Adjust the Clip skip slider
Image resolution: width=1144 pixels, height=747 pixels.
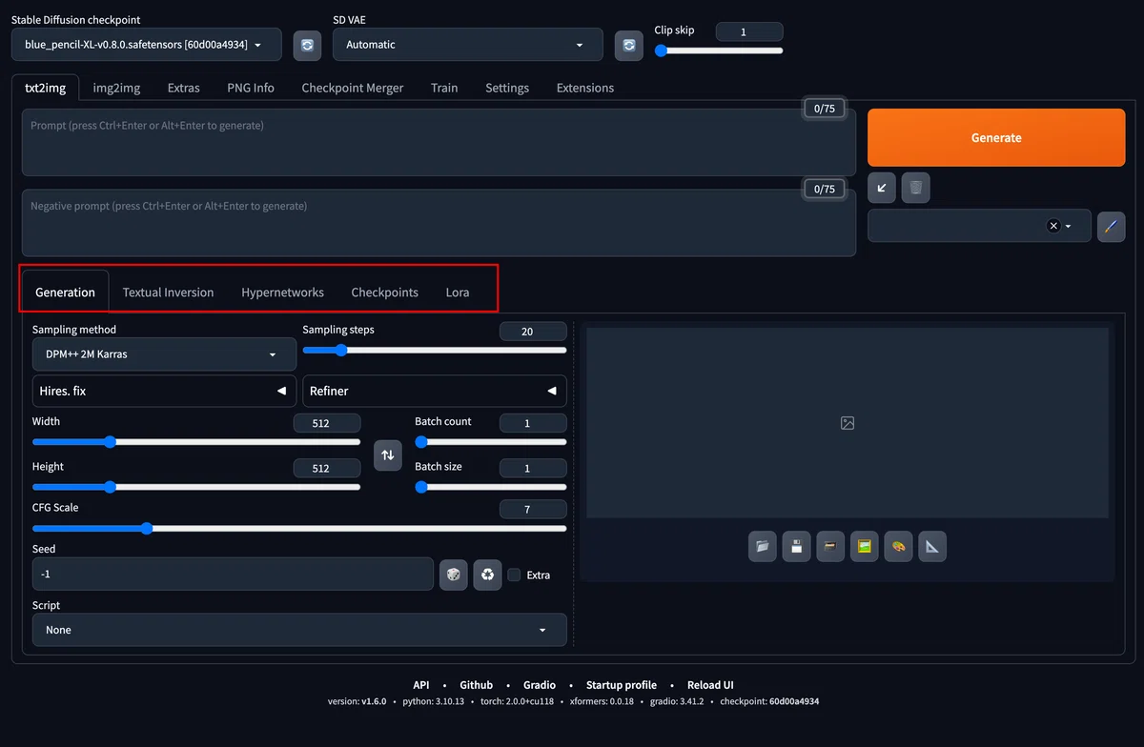click(x=719, y=50)
